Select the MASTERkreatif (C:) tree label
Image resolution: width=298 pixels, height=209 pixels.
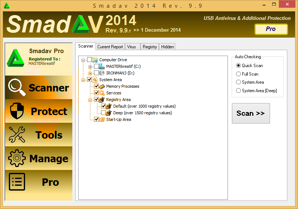123,66
